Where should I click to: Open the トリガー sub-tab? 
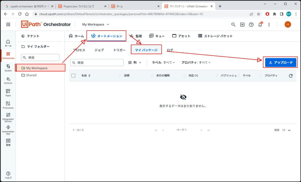tap(119, 50)
